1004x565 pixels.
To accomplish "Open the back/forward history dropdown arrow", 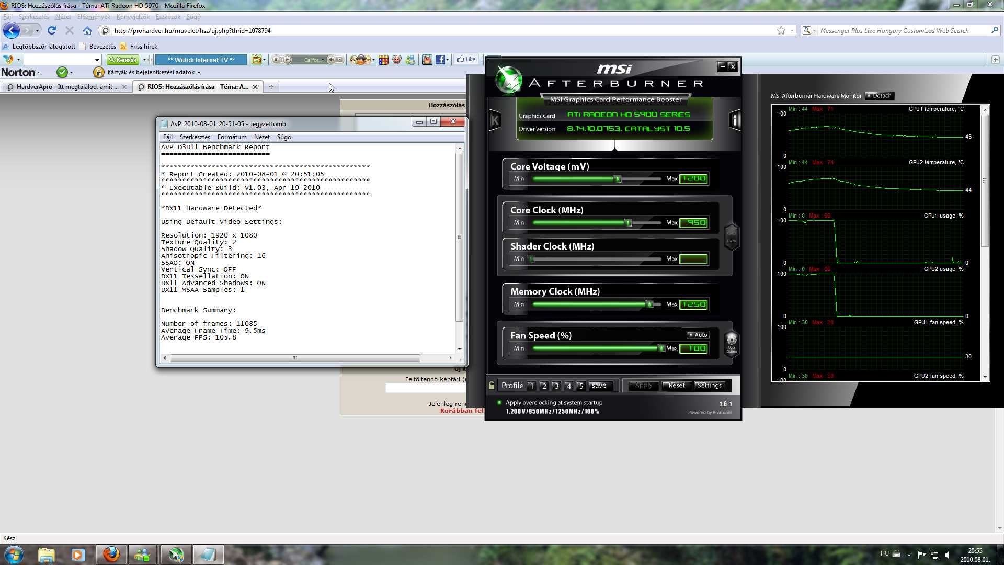I will (x=37, y=30).
